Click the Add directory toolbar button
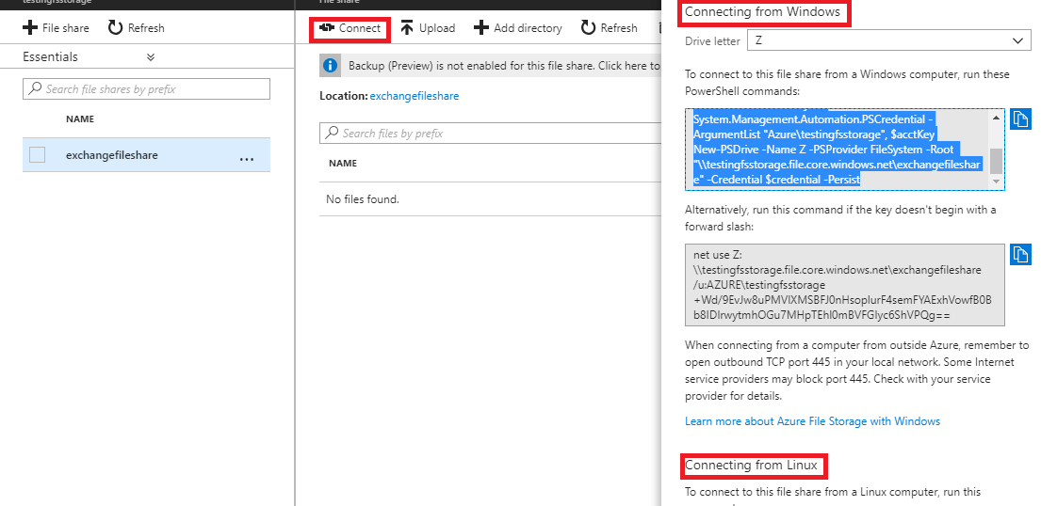This screenshot has height=506, width=1041. [518, 28]
